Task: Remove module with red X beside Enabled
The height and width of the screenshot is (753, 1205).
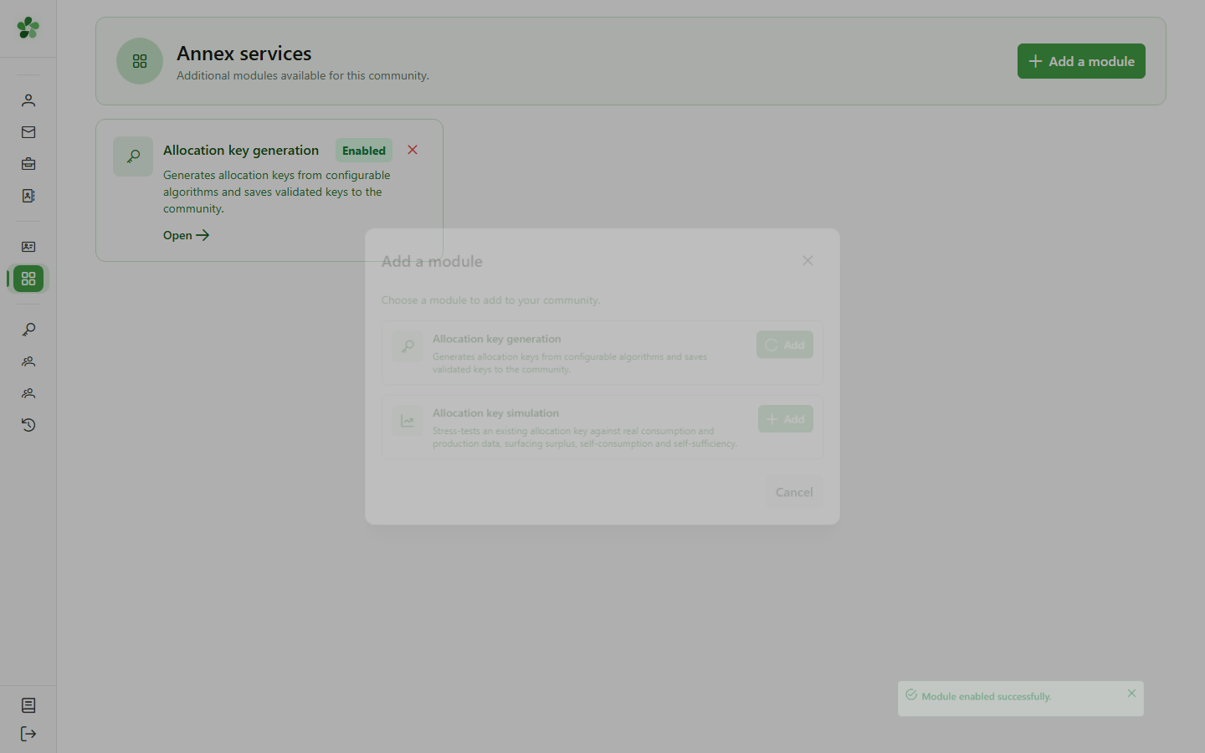Action: coord(413,150)
